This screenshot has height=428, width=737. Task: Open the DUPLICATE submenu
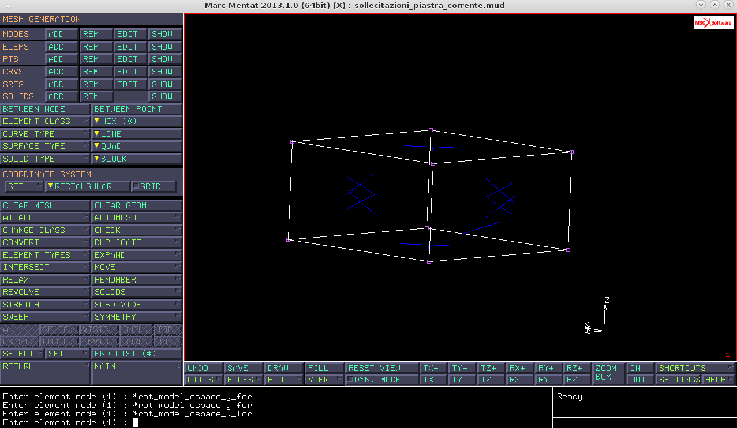[137, 242]
